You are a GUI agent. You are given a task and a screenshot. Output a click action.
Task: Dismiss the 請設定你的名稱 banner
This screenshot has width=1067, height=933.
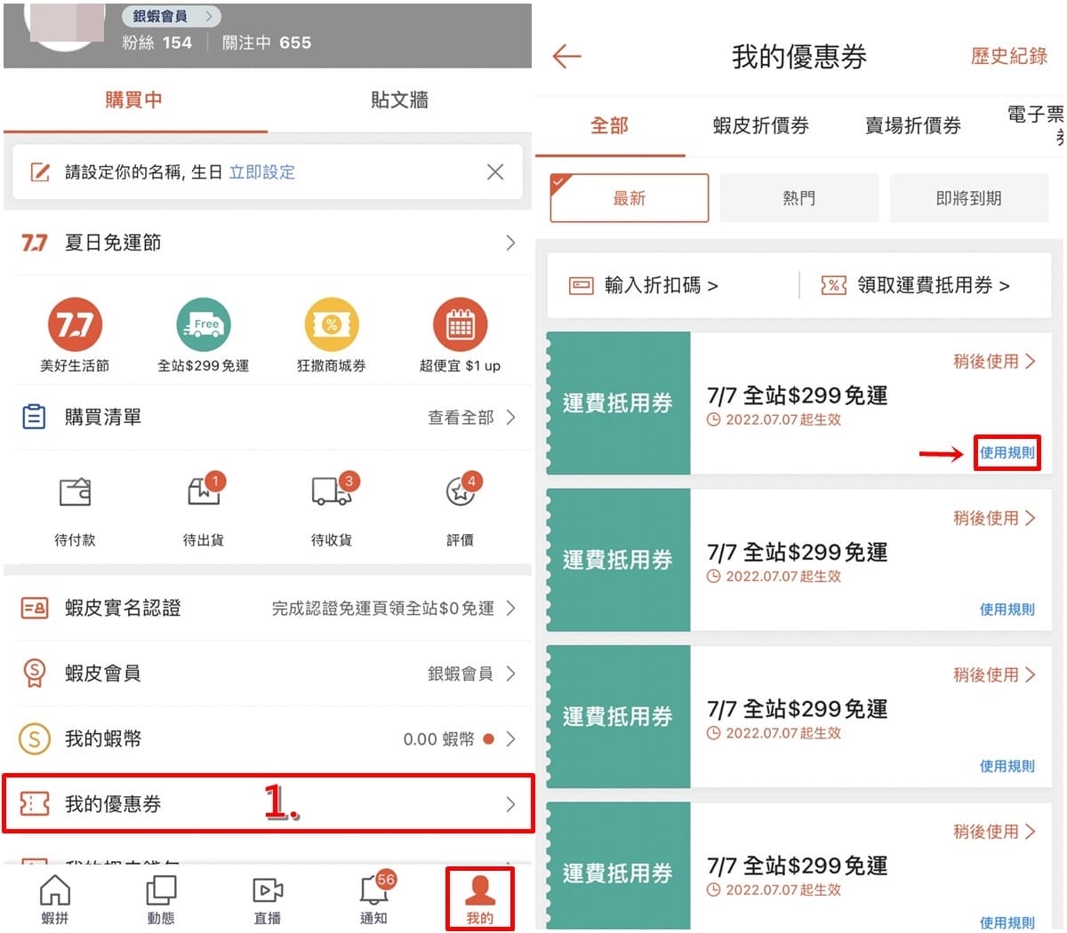[x=495, y=171]
